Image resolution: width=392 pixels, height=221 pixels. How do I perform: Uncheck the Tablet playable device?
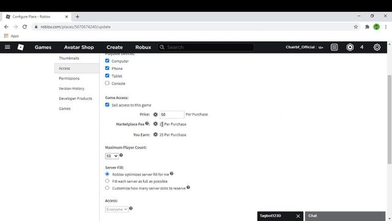coord(107,76)
